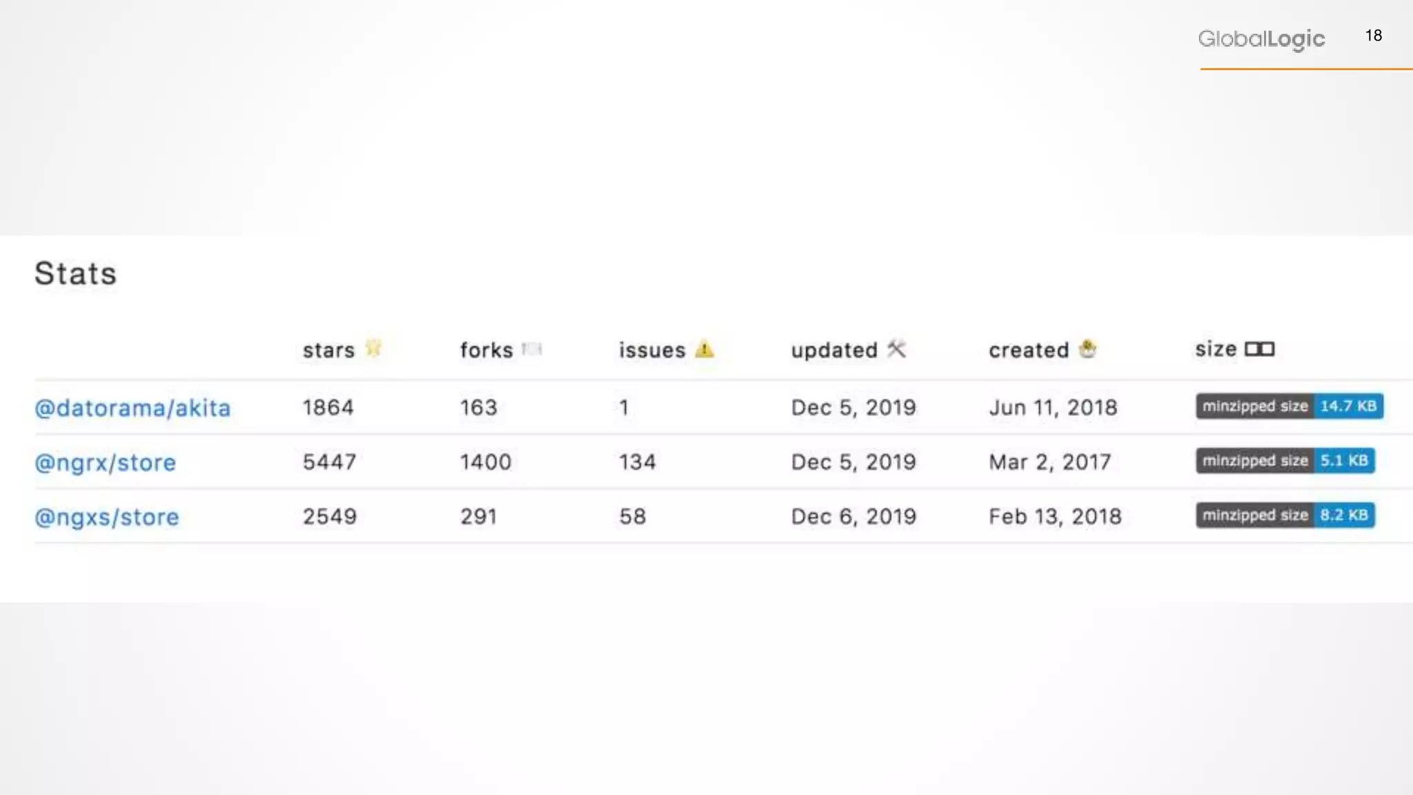Click the forks column header text

486,350
